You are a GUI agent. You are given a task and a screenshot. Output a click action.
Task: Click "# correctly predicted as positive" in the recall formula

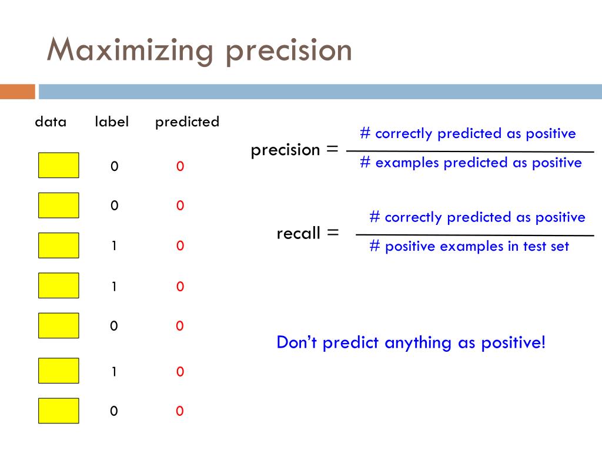[x=477, y=217]
